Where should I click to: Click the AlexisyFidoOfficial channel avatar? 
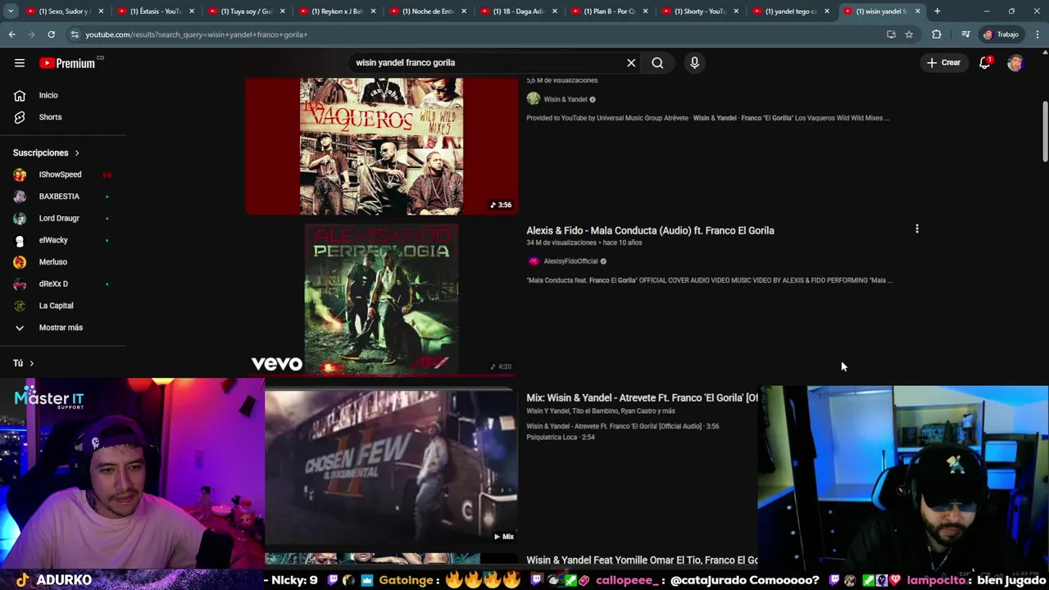(534, 261)
